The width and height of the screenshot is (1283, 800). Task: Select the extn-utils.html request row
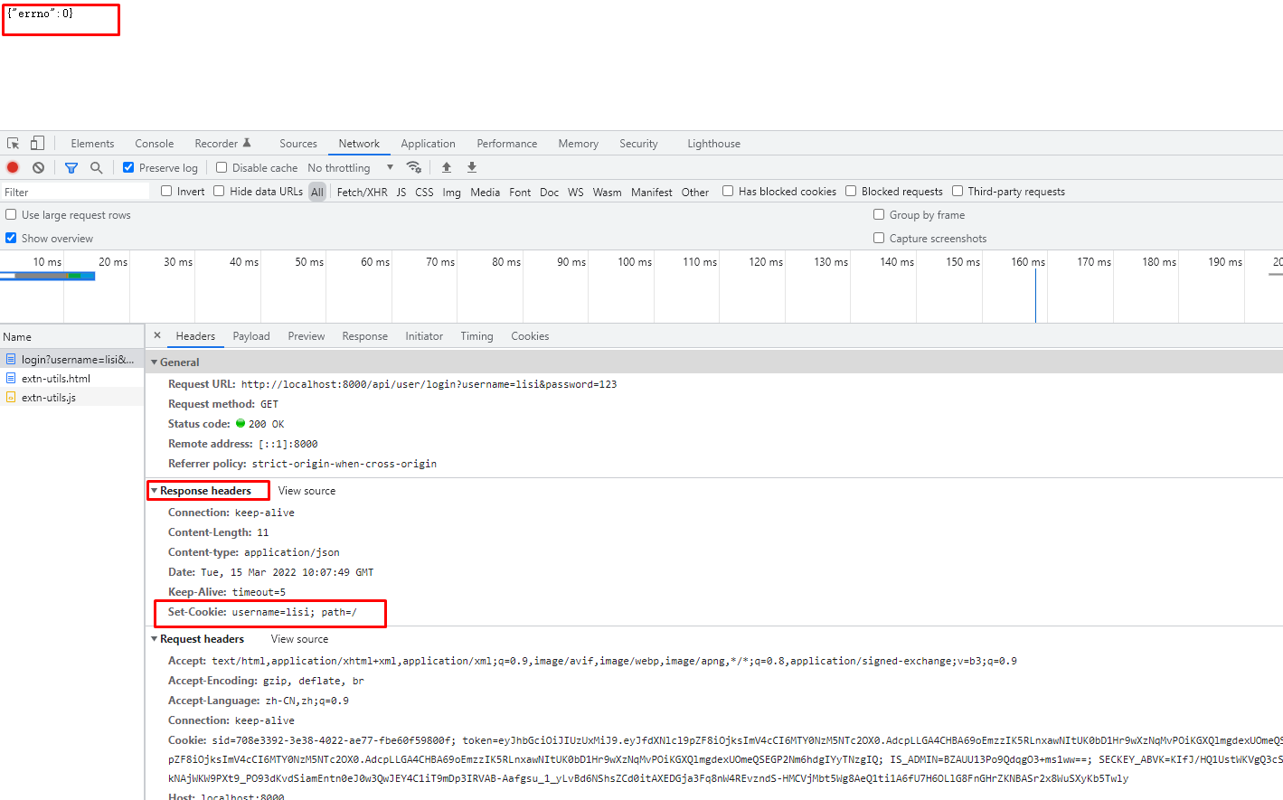[x=72, y=379]
